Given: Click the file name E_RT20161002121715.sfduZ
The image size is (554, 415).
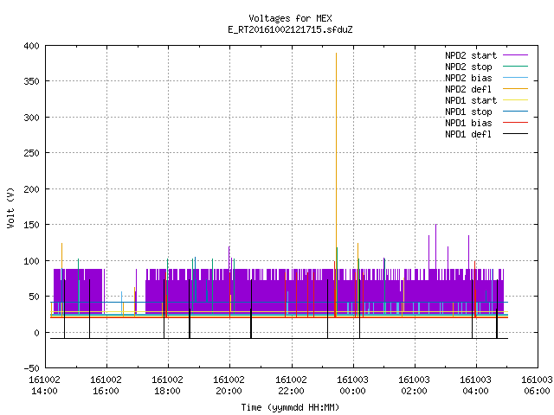Looking at the screenshot, I should tap(291, 29).
